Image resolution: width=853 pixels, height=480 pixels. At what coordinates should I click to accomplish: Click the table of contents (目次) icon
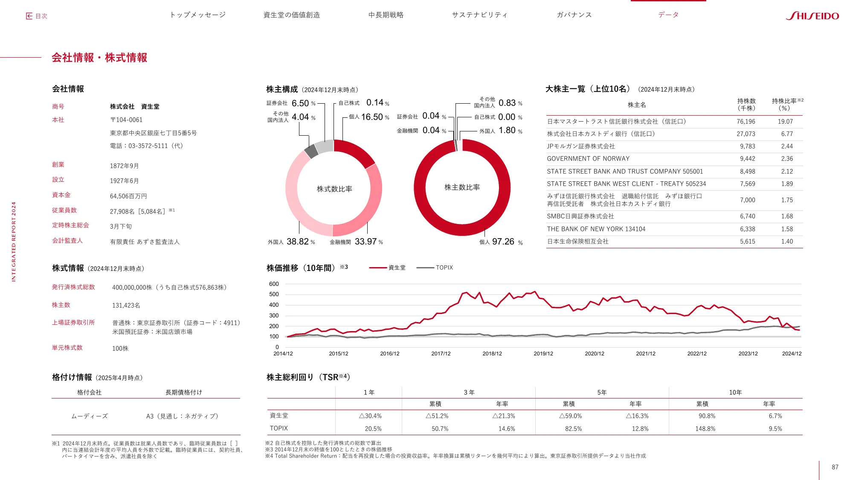click(29, 16)
